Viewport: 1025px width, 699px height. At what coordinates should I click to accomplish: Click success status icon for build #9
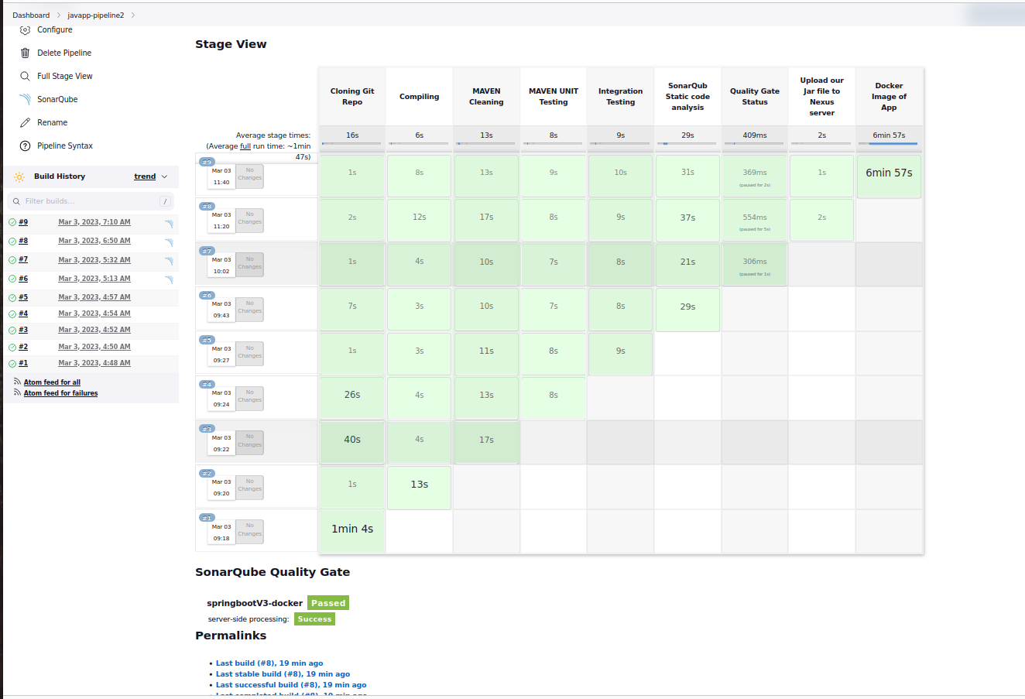point(12,222)
